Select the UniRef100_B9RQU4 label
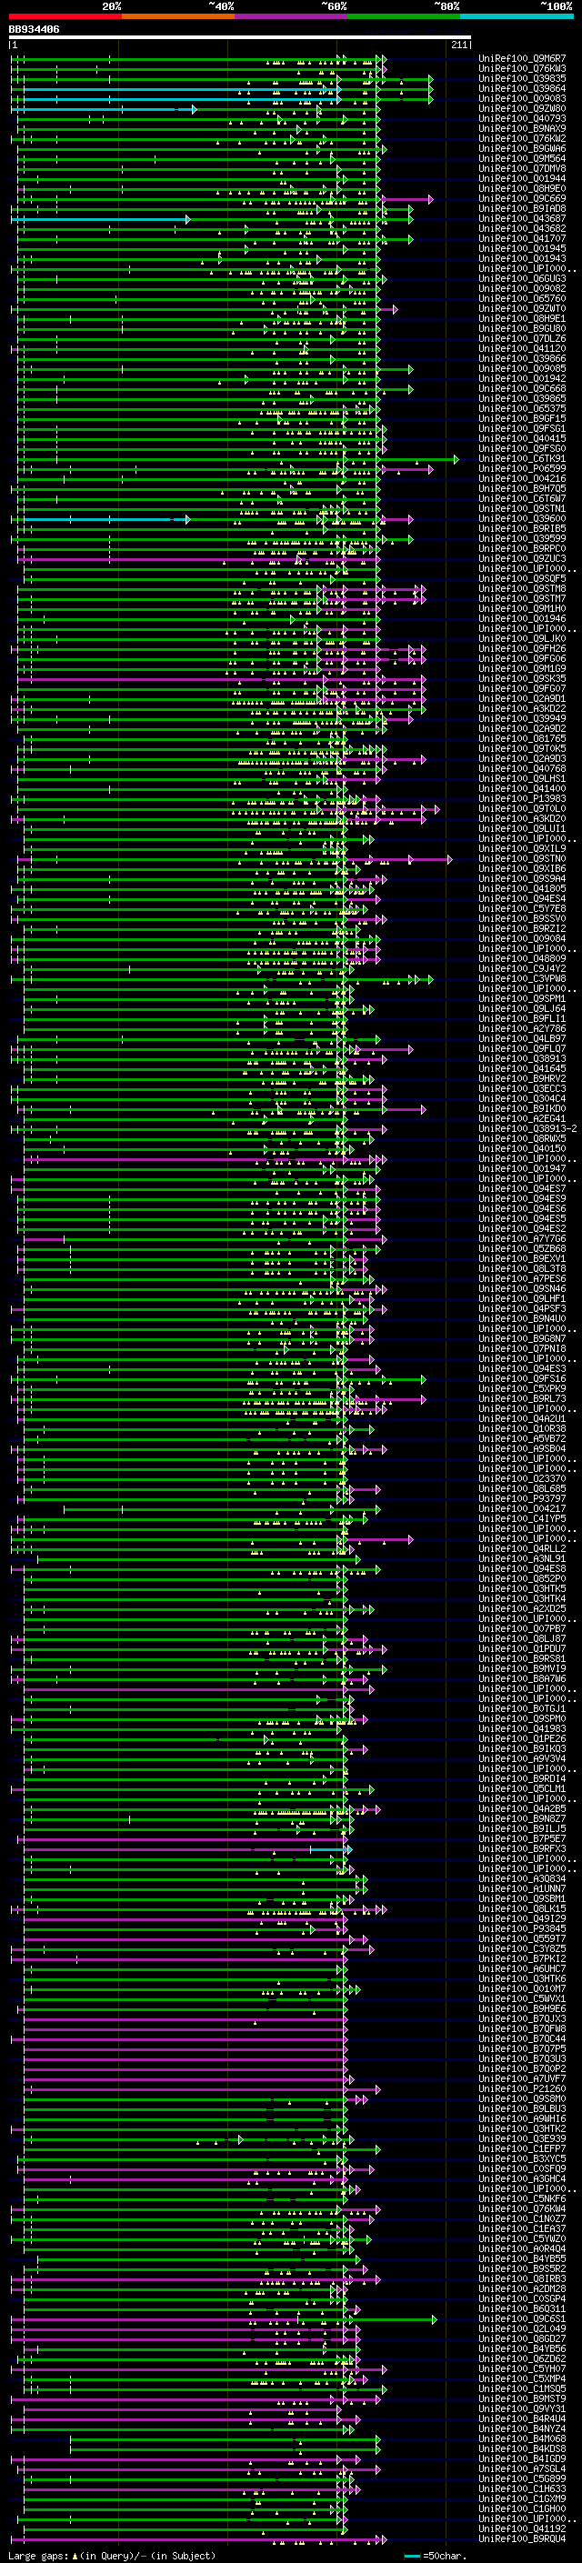Image resolution: width=582 pixels, height=2563 pixels. click(x=522, y=2538)
